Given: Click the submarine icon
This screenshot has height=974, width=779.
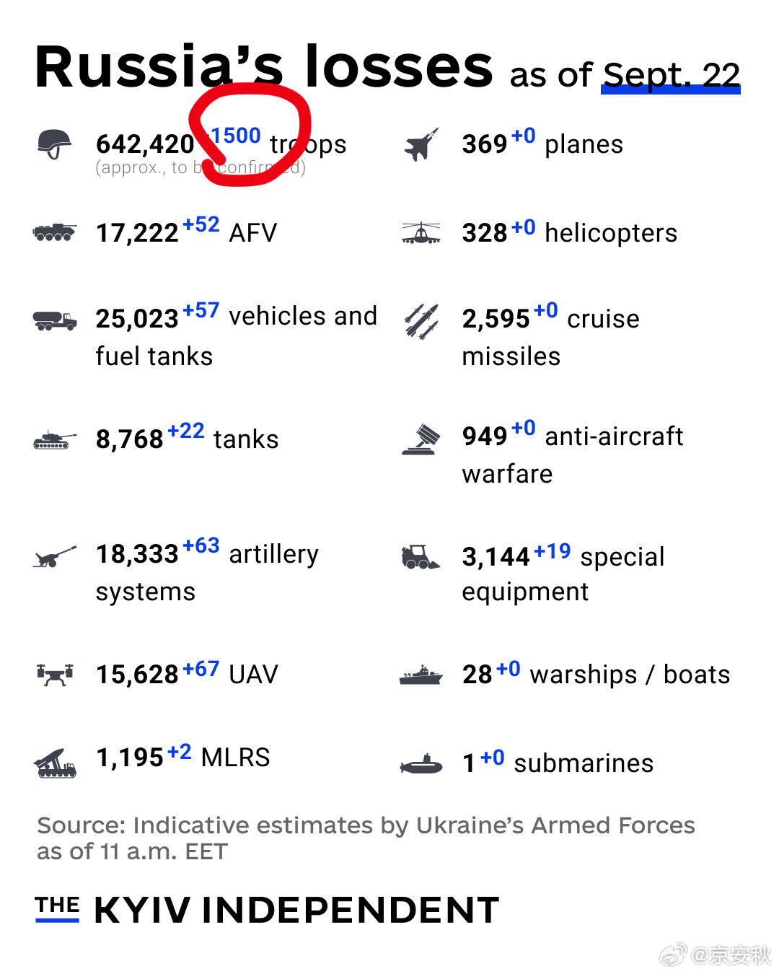Looking at the screenshot, I should click(421, 764).
